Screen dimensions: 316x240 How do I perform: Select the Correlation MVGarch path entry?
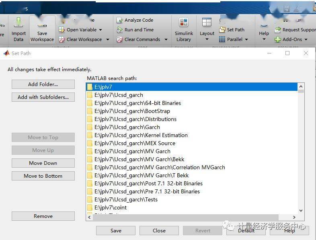pos(192,168)
